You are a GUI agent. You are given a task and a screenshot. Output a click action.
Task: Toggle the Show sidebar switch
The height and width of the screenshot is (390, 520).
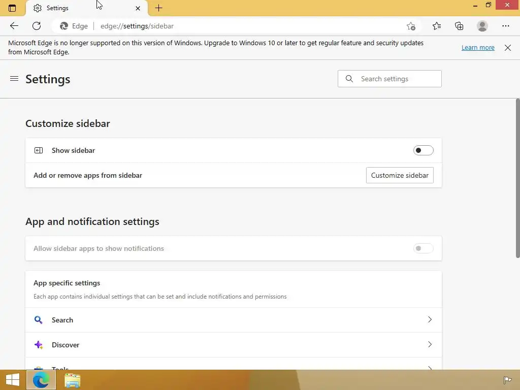point(423,150)
